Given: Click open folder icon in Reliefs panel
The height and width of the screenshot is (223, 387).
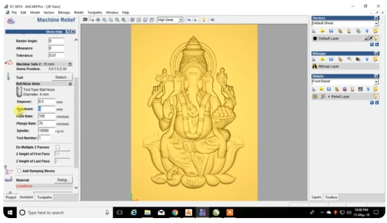Looking at the screenshot, I should click(x=323, y=89).
